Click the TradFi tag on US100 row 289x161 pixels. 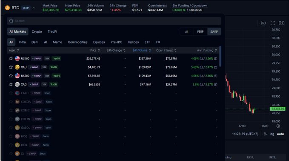point(57,58)
